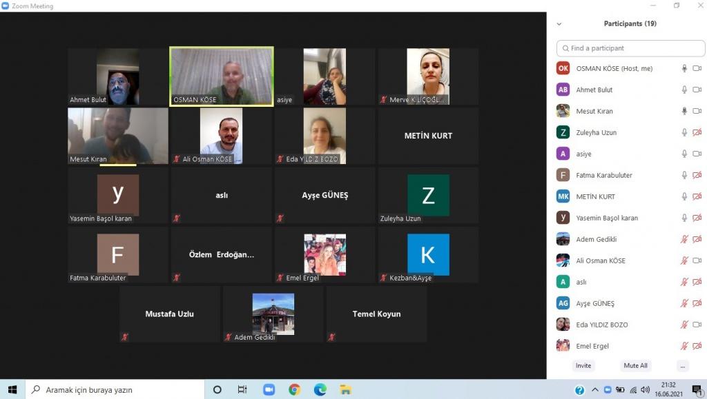Viewport: 707px width, 399px height.
Task: Click Ayşe GÜNEŞ's muted microphone icon in list
Action: (x=684, y=303)
